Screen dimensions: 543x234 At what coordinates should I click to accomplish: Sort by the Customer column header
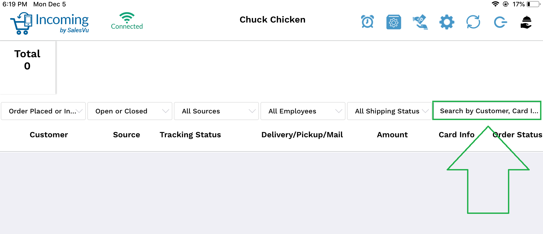point(49,135)
